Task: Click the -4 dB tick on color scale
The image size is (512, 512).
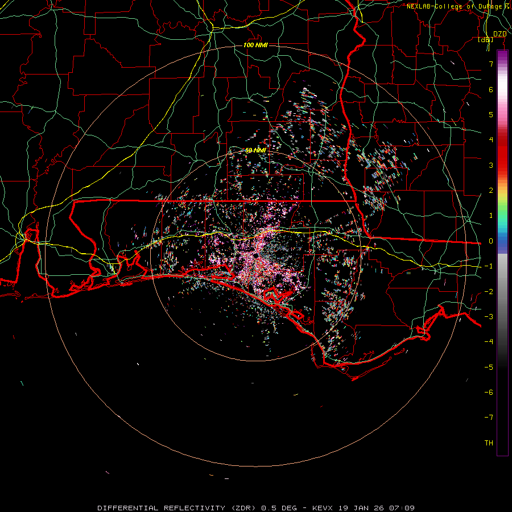Action: (x=489, y=341)
